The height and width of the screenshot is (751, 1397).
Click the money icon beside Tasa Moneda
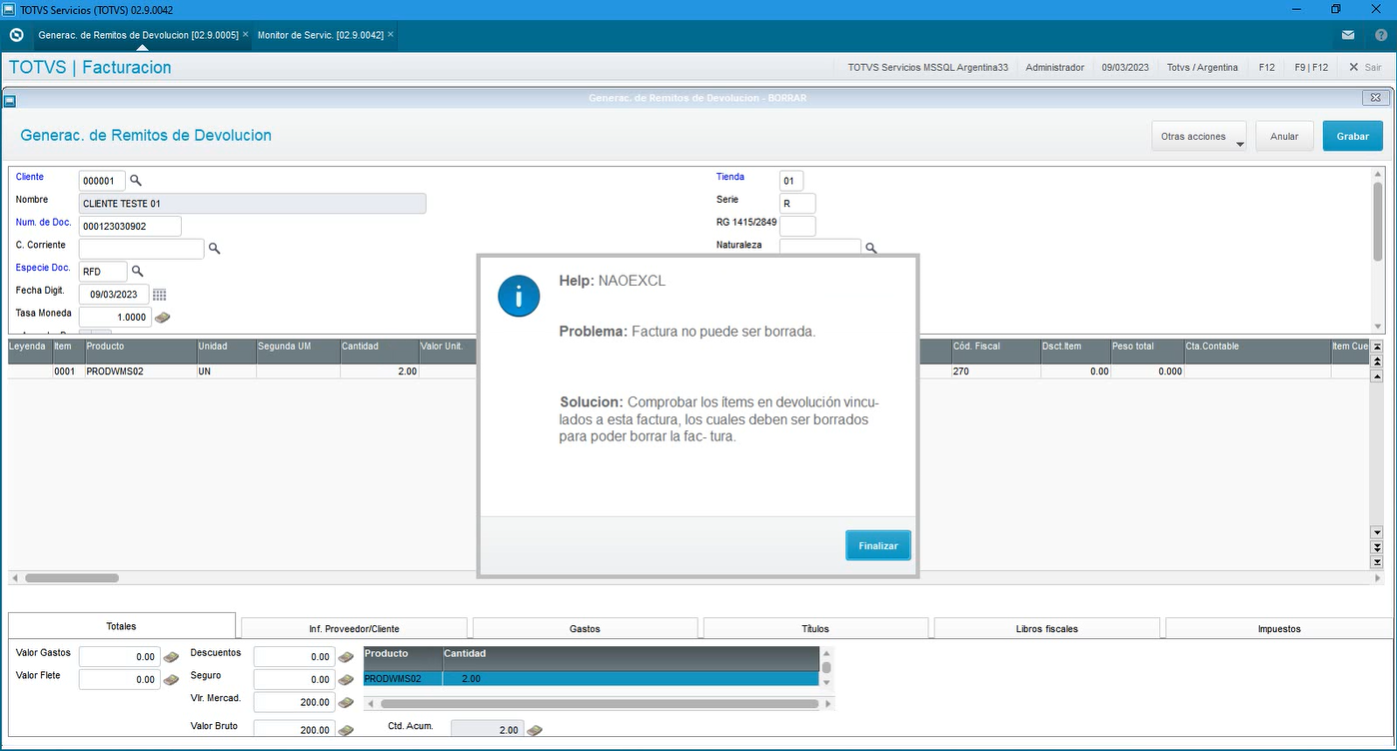[x=162, y=318]
